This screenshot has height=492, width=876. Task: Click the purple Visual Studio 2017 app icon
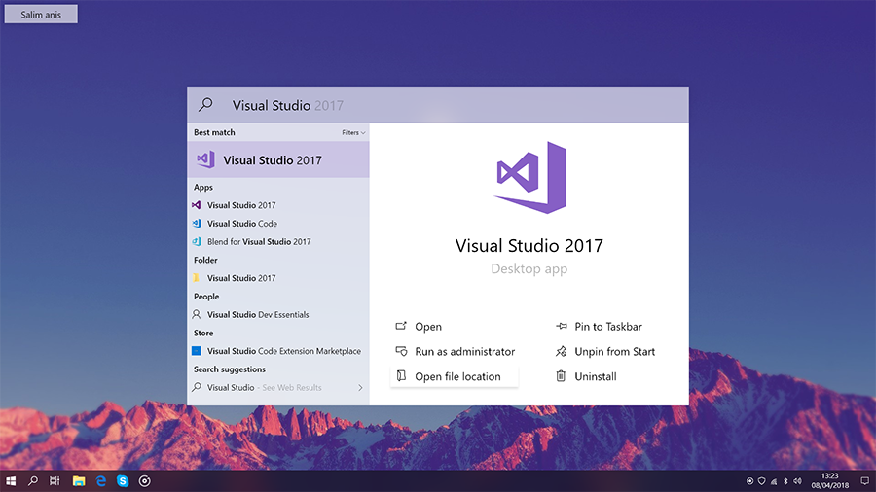click(196, 205)
